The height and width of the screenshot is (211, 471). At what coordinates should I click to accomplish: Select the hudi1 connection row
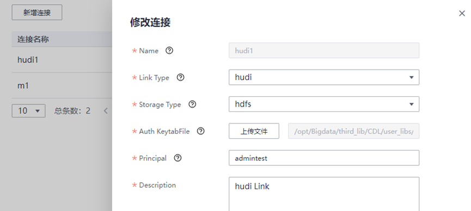62,60
